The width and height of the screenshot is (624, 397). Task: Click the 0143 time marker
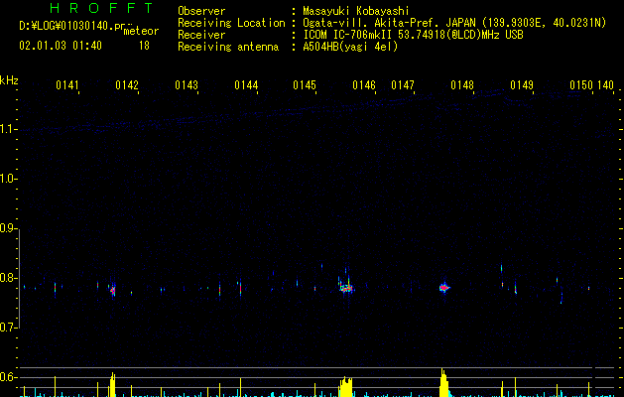point(187,85)
